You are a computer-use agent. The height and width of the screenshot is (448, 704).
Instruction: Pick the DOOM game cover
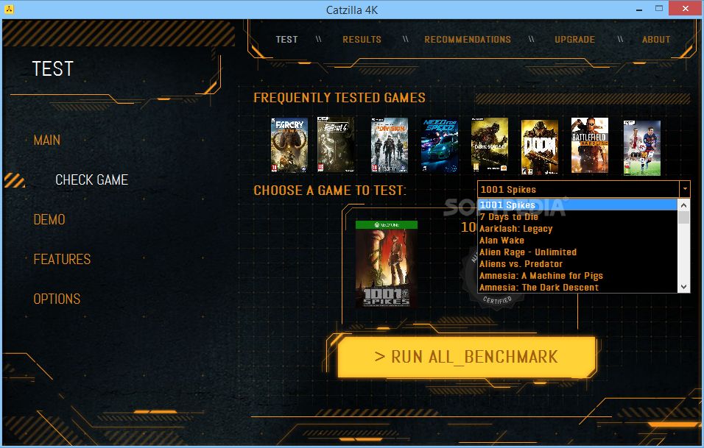tap(540, 147)
